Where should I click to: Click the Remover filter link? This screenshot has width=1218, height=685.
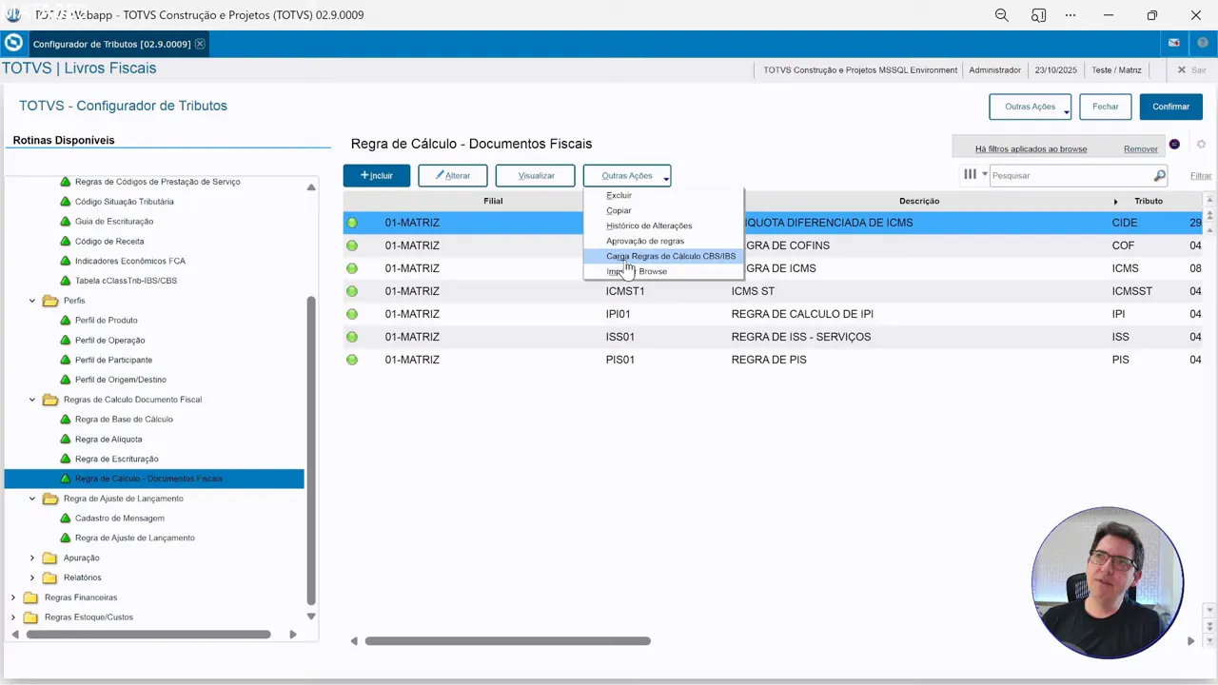point(1140,149)
